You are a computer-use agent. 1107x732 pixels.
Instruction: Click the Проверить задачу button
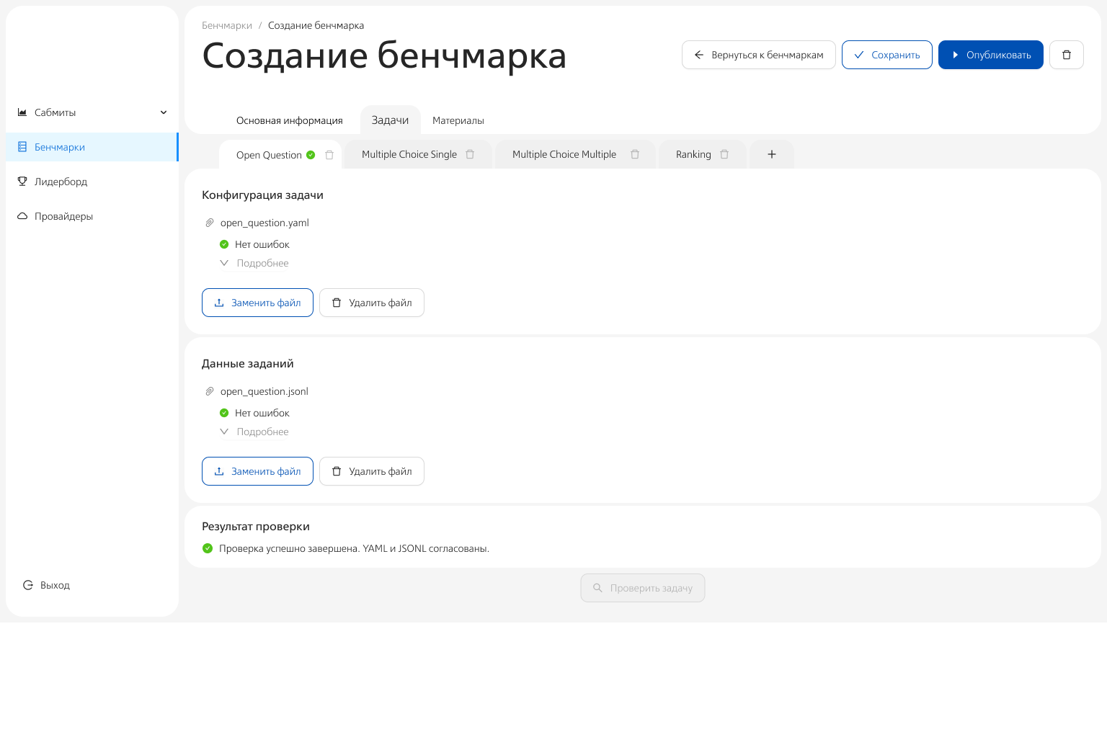pyautogui.click(x=643, y=588)
